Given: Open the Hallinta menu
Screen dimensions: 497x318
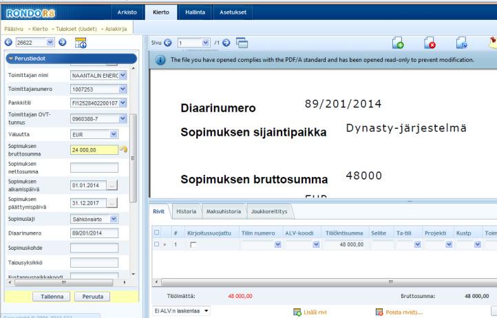Looking at the screenshot, I should pos(195,12).
